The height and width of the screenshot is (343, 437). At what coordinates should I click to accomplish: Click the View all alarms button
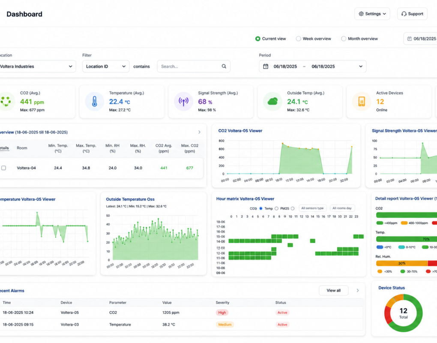coord(334,291)
